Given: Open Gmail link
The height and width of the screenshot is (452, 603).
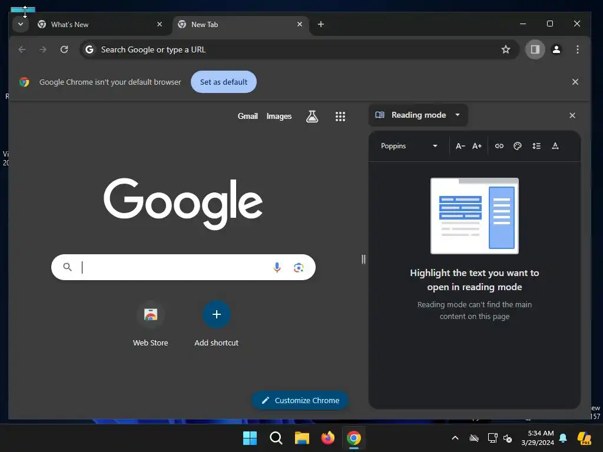Looking at the screenshot, I should coord(248,116).
